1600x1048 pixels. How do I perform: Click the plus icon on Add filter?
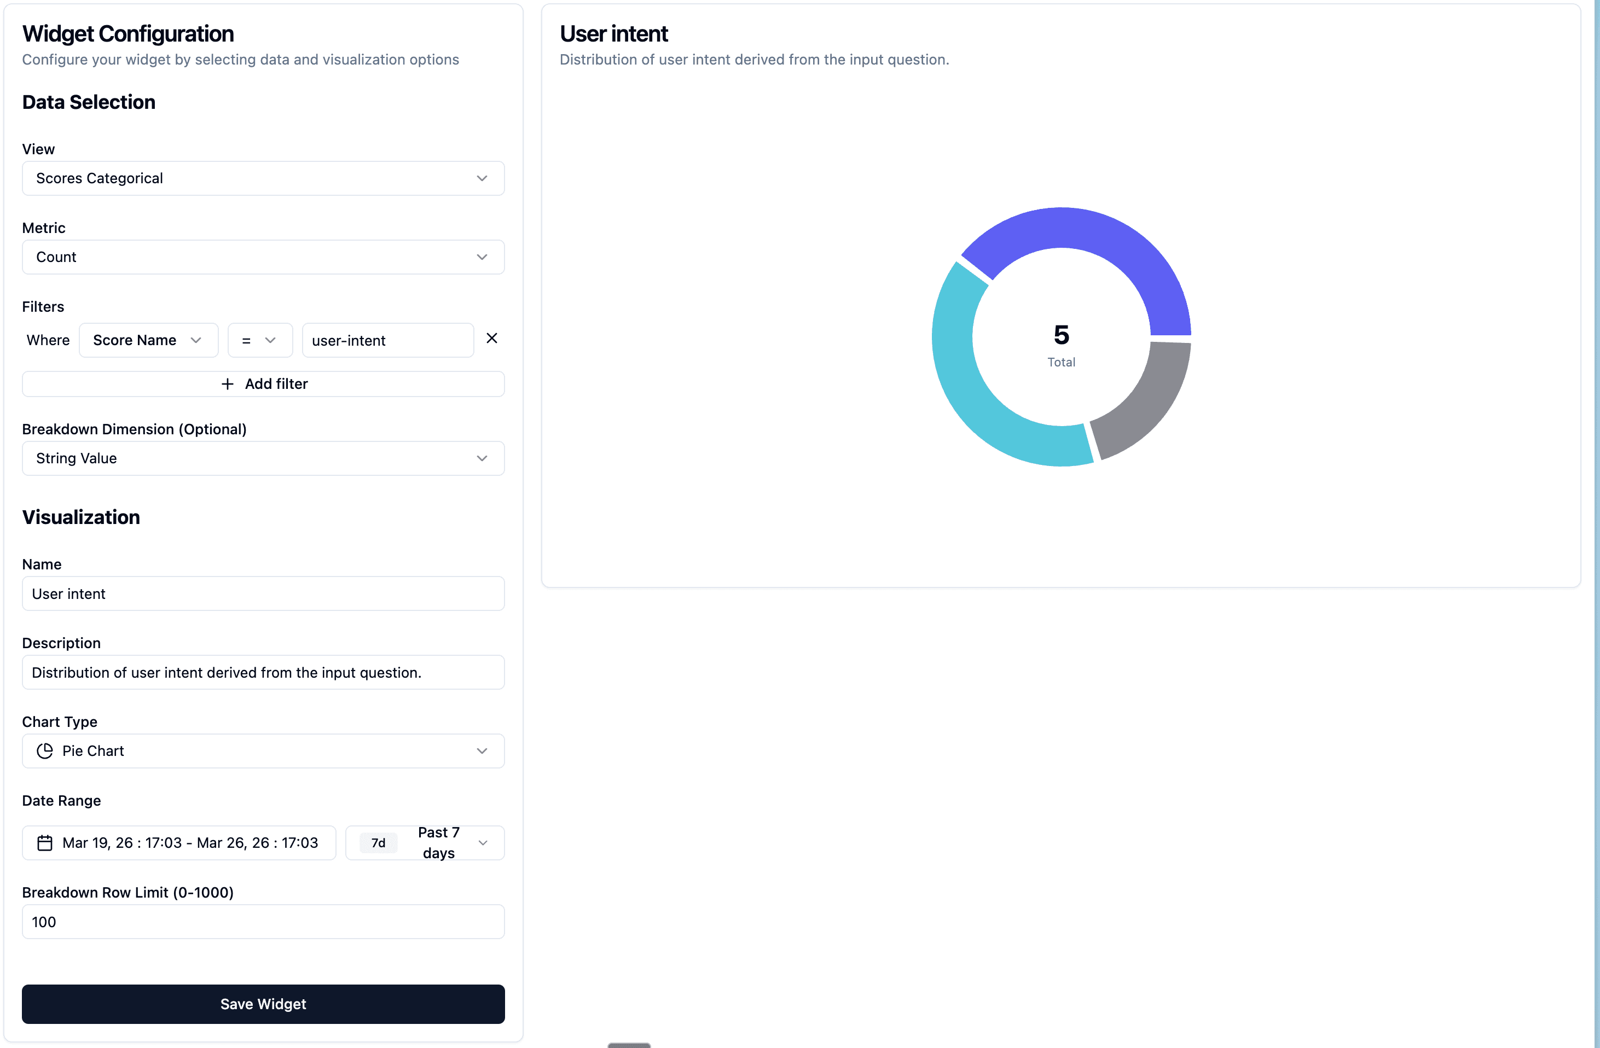[227, 383]
